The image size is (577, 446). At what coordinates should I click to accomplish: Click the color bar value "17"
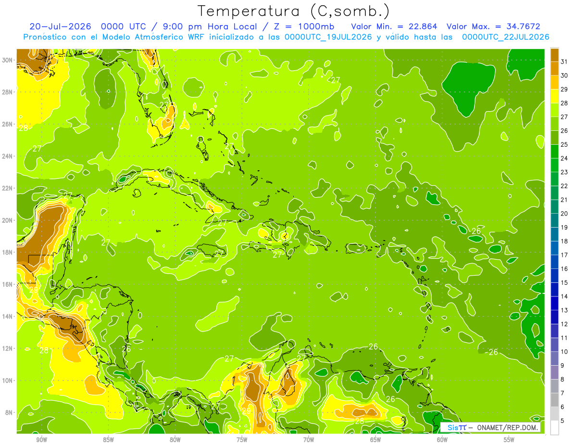coord(564,255)
